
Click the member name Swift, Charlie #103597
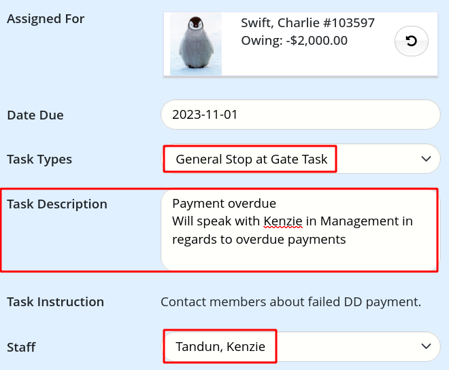click(x=307, y=23)
